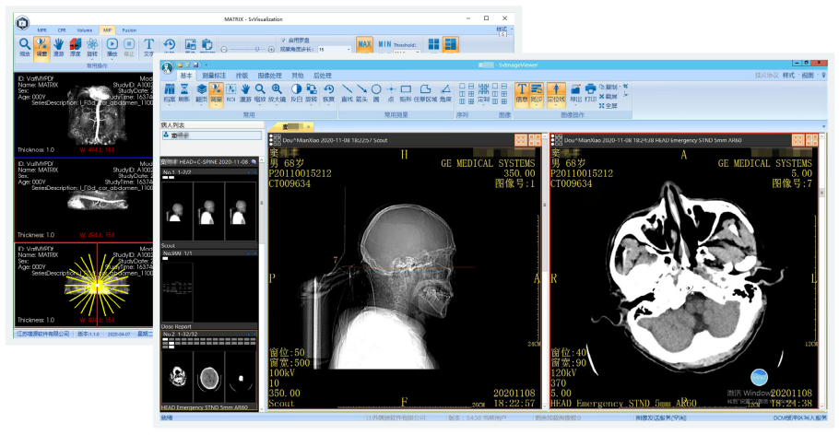The image size is (839, 435).
Task: Select the ROI tool
Action: 231,92
